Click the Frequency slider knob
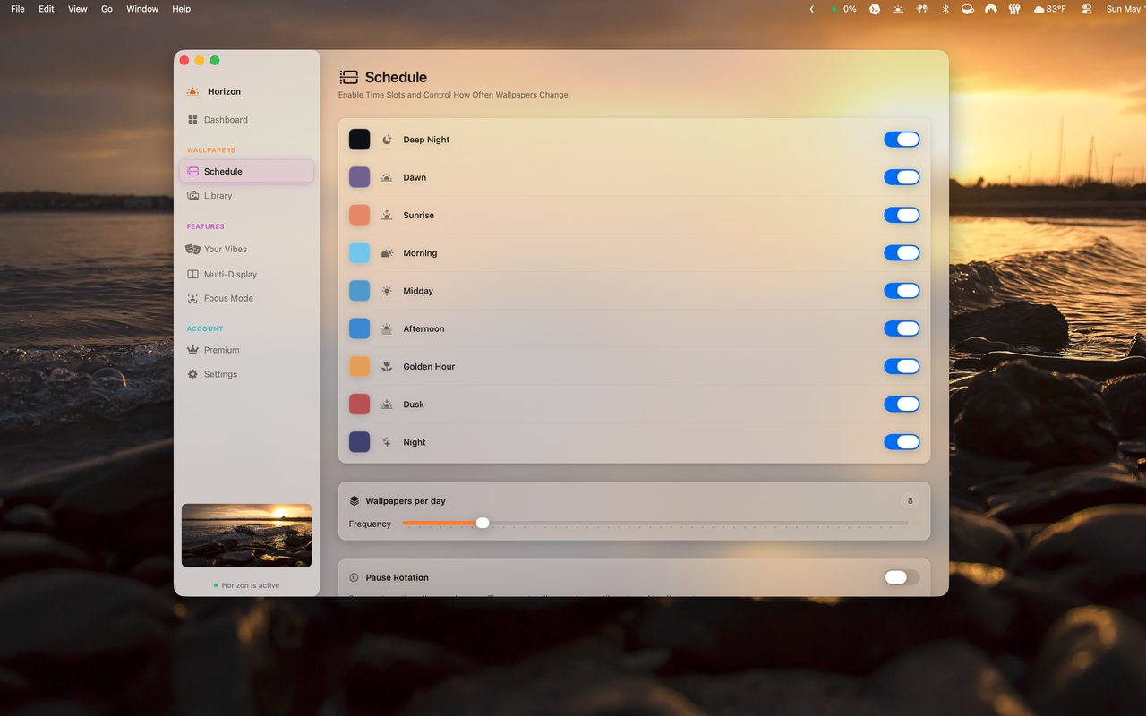 coord(483,523)
